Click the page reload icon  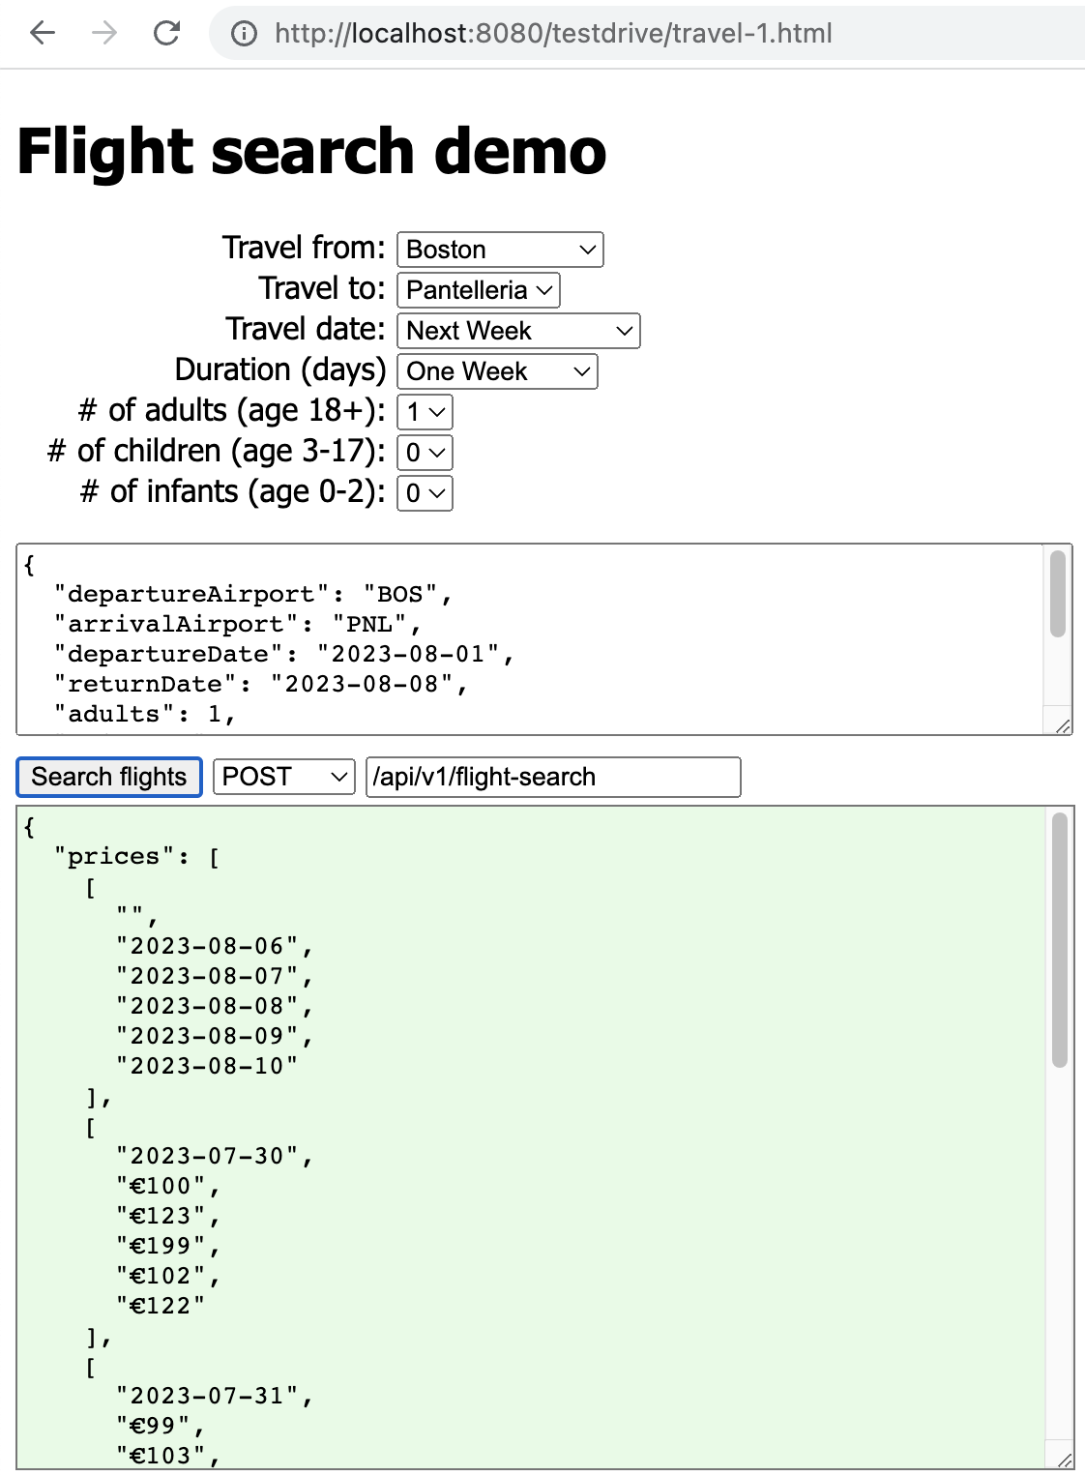(165, 34)
